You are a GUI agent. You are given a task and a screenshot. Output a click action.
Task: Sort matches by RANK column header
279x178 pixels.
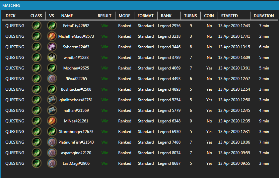click(166, 16)
